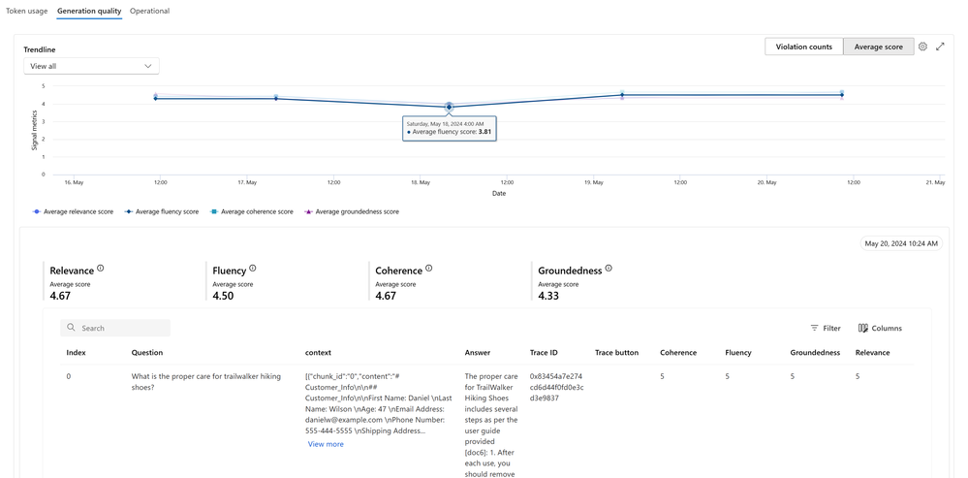Select the Generation quality tab
Viewport: 968px width, 478px height.
[89, 11]
